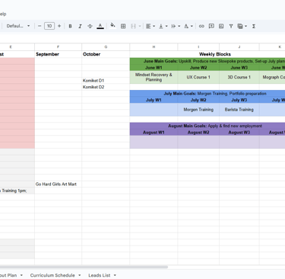This screenshot has width=285, height=279.
Task: Decrease font size with minus button
Action: click(40, 26)
